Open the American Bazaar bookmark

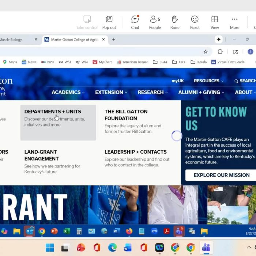132,62
